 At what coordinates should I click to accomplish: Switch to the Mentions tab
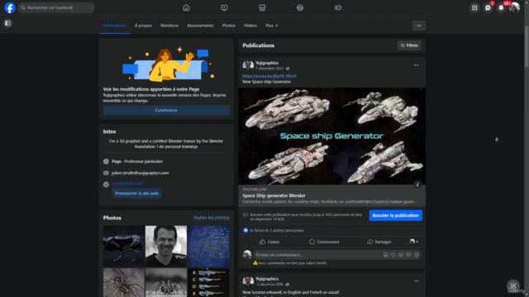169,26
